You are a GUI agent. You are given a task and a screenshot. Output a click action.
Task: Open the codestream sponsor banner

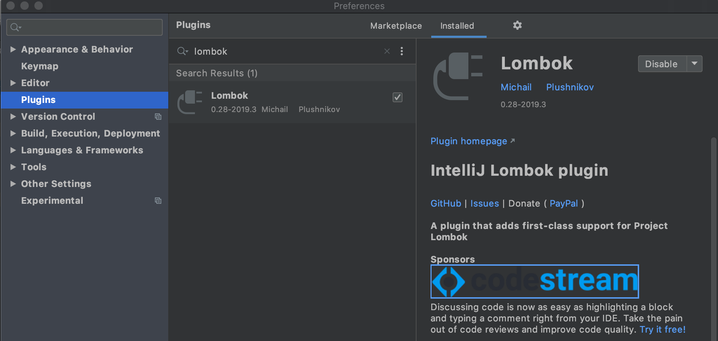coord(535,281)
